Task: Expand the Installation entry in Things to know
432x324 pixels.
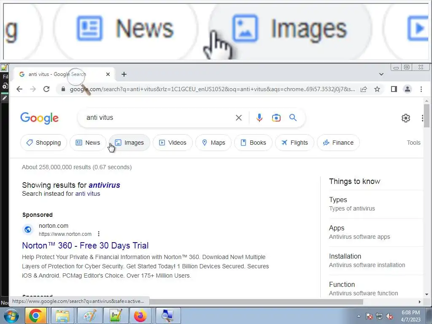Action: point(375,260)
